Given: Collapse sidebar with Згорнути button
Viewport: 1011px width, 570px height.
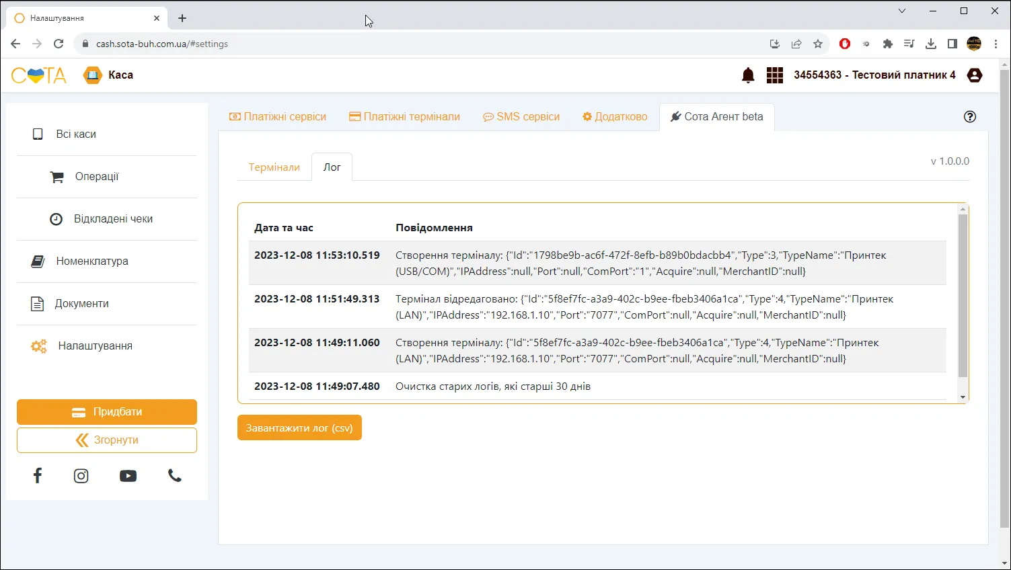Looking at the screenshot, I should [107, 440].
